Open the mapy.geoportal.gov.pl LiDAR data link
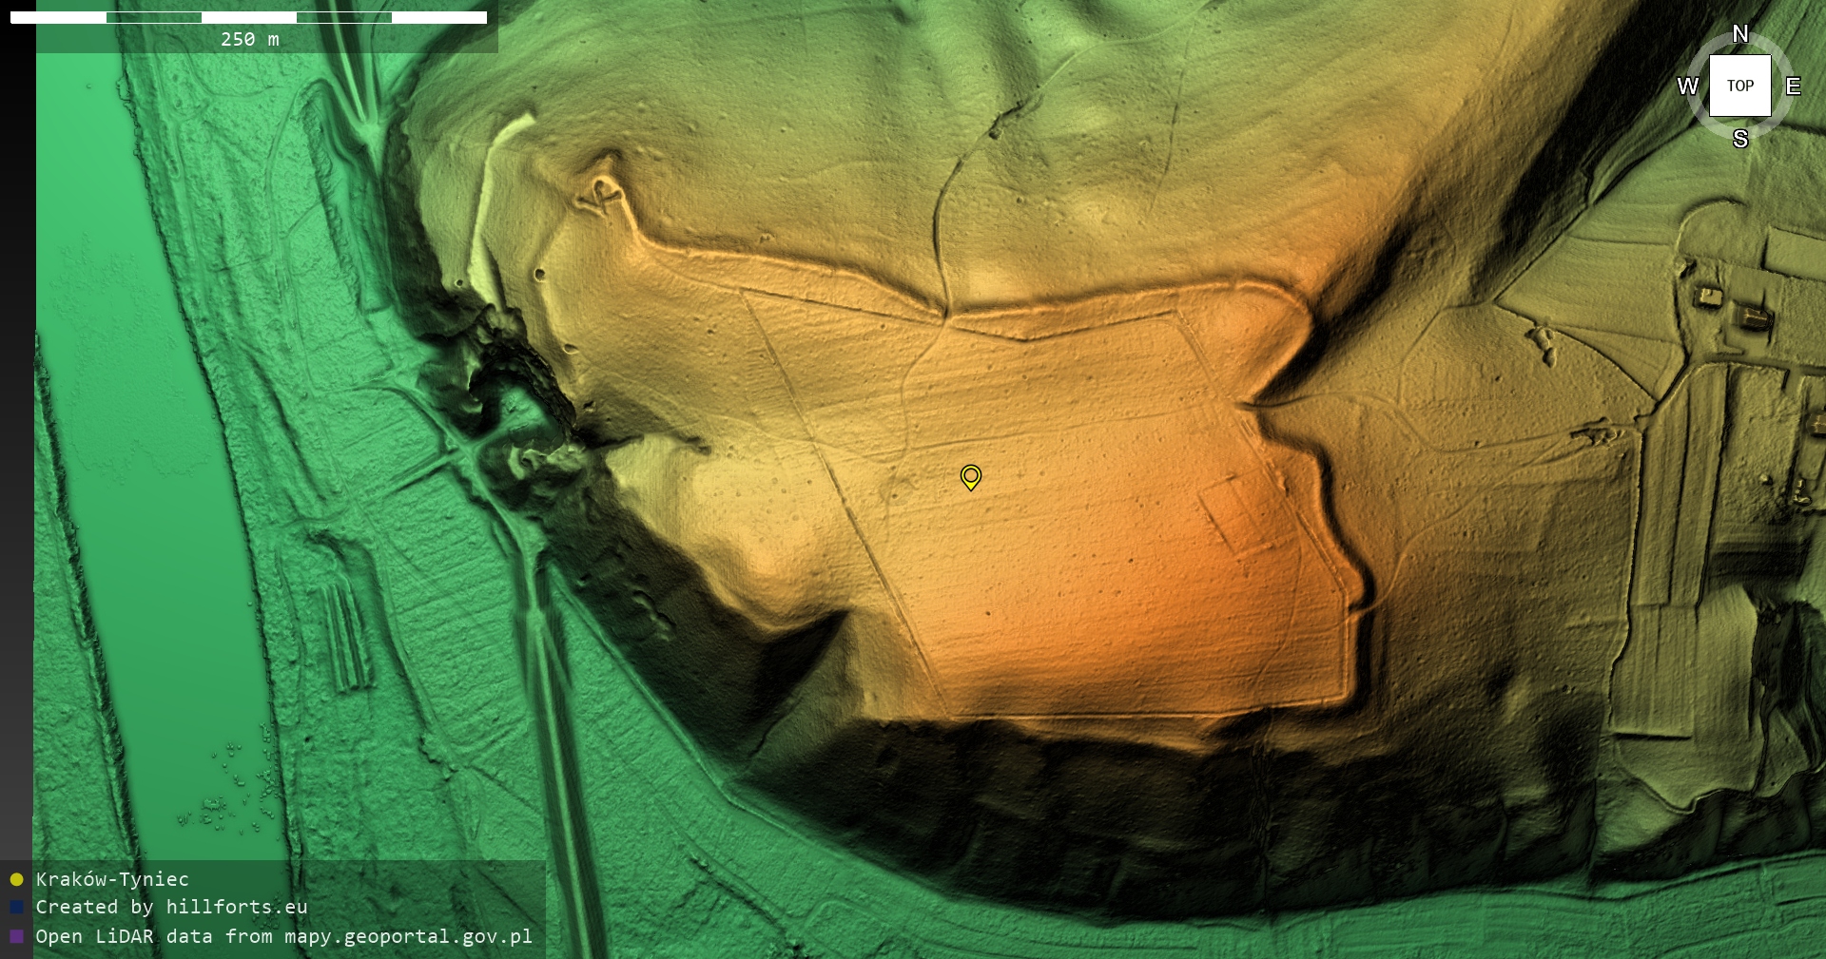Viewport: 1826px width, 959px height. tap(283, 936)
